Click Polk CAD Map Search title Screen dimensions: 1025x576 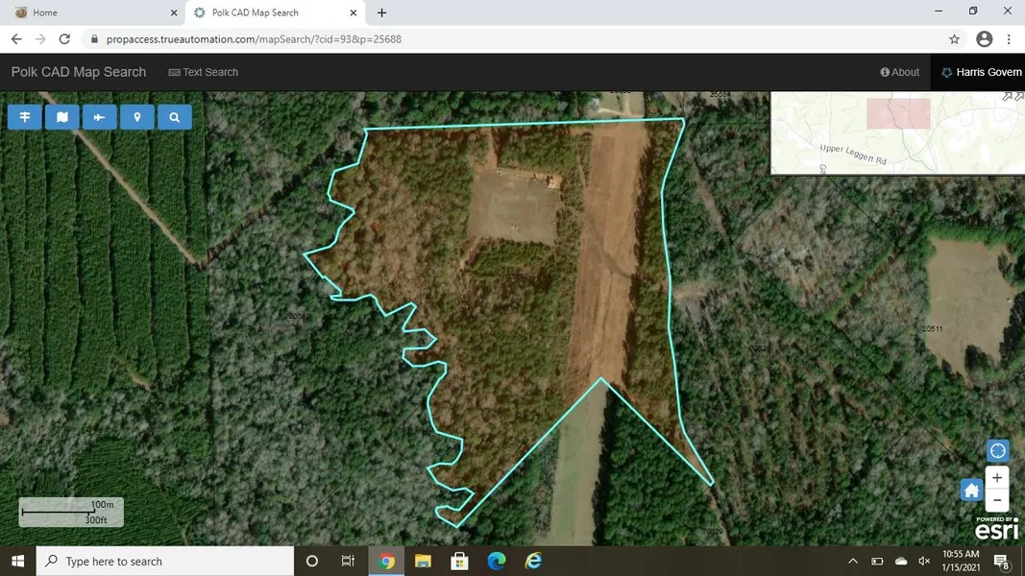[x=79, y=72]
